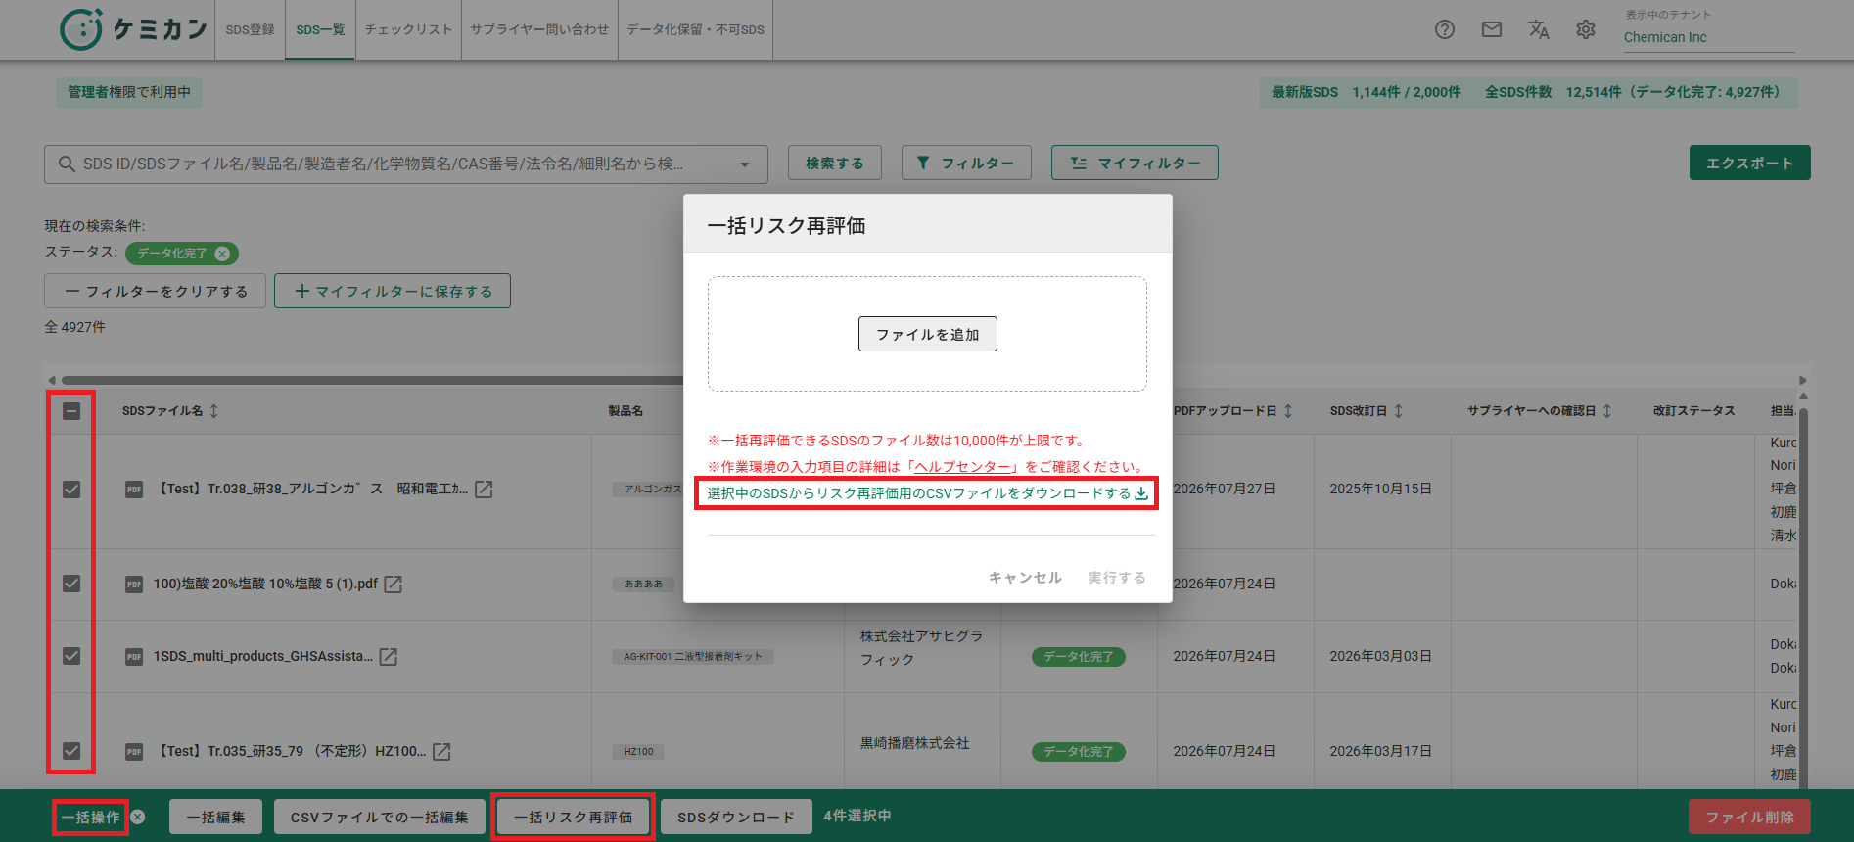Click PDF icon of Tr.035_研35_79 row
The image size is (1854, 842).
[x=134, y=752]
